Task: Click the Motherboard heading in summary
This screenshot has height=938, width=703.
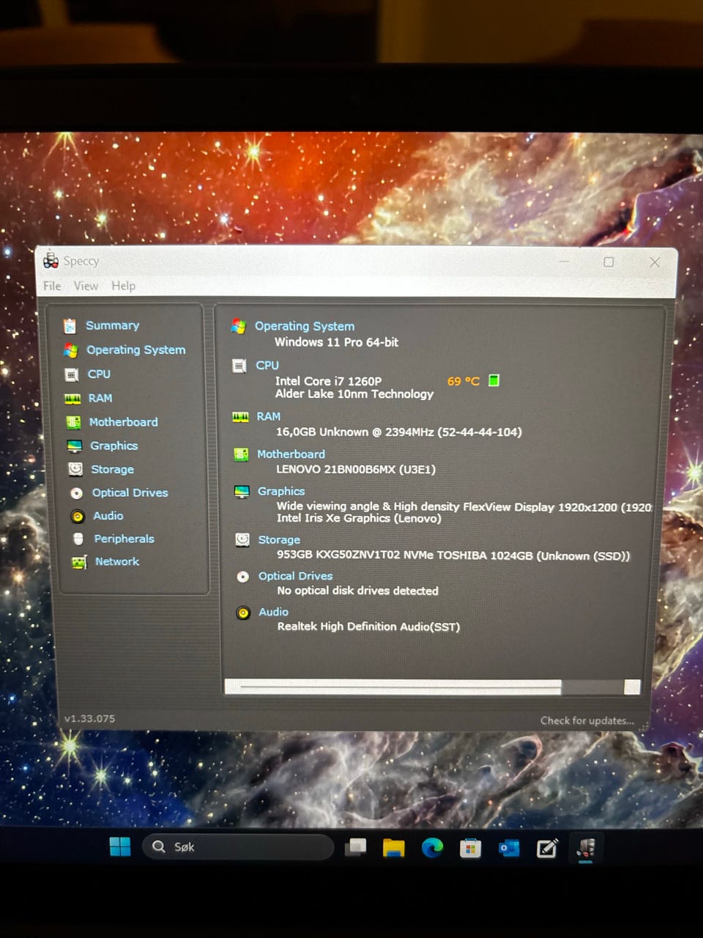Action: [291, 454]
